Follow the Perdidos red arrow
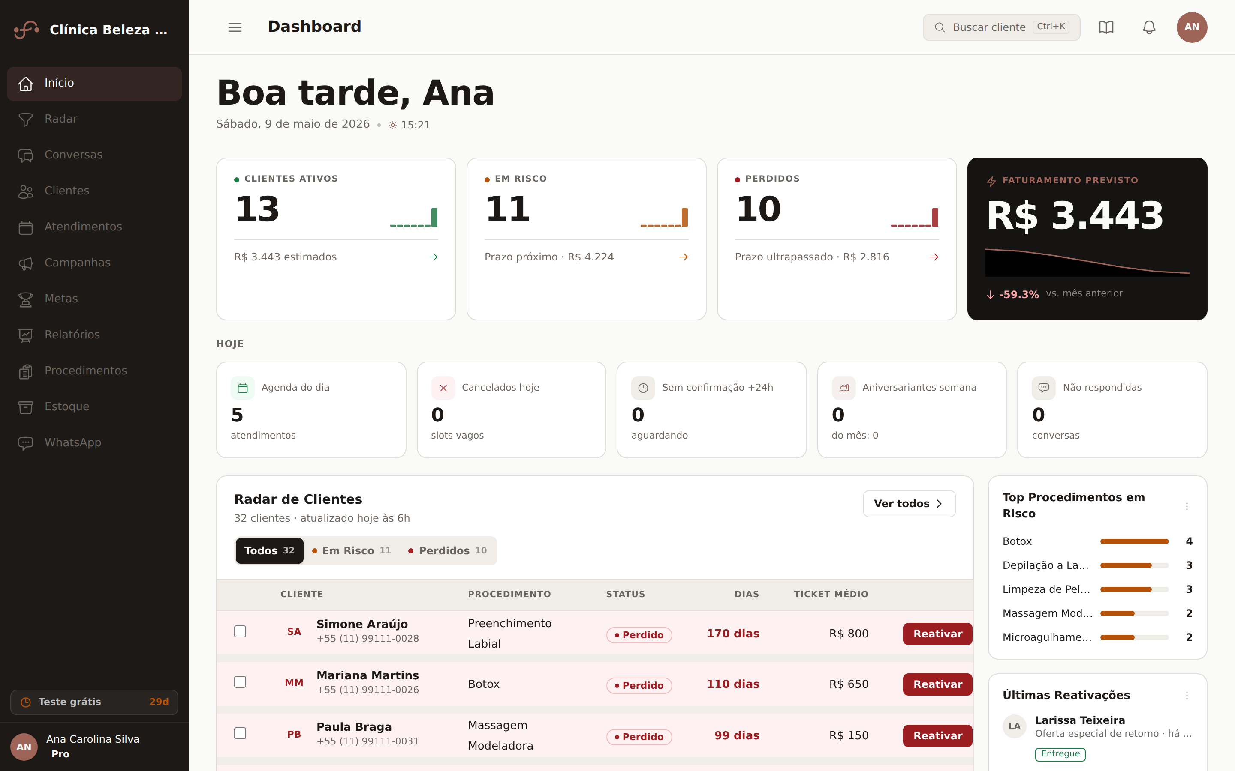 (x=934, y=257)
